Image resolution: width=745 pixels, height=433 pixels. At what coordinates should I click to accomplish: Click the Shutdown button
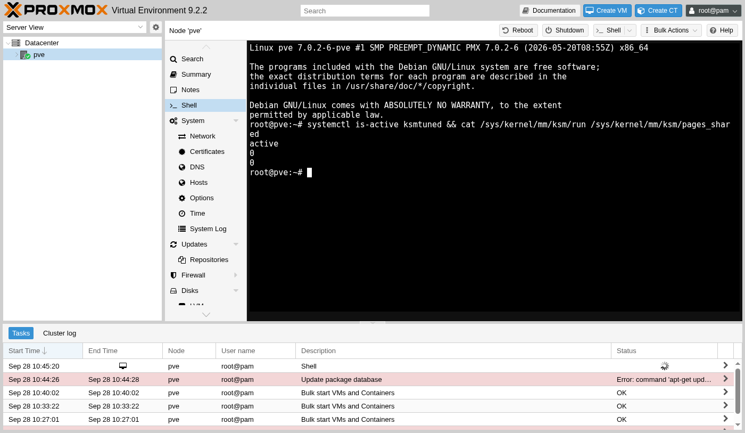pyautogui.click(x=565, y=30)
